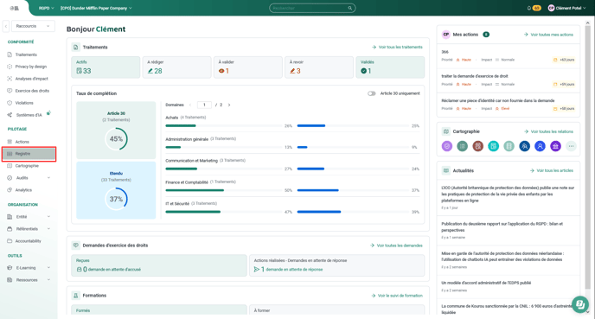Viewport: 595px width, 319px height.
Task: Open the À revoir 3 card
Action: tap(319, 67)
